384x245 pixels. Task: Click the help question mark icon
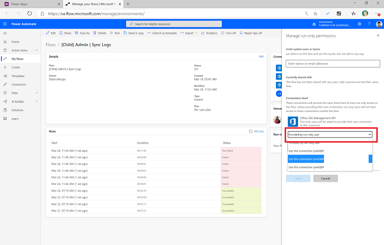(369, 24)
